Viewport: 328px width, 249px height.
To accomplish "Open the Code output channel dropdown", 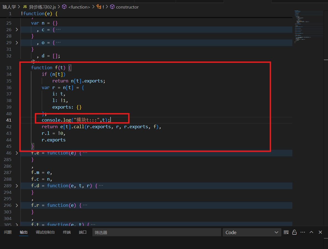I will [x=252, y=232].
